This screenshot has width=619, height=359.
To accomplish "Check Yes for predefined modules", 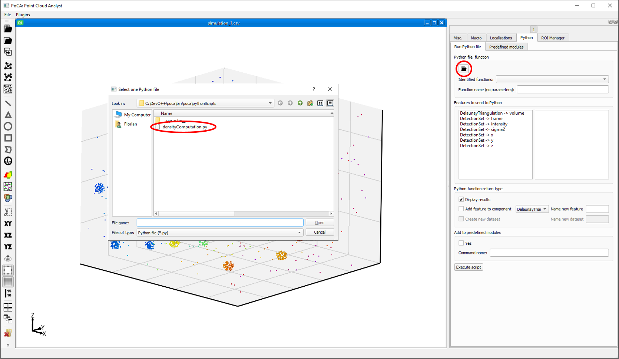I will [x=461, y=243].
